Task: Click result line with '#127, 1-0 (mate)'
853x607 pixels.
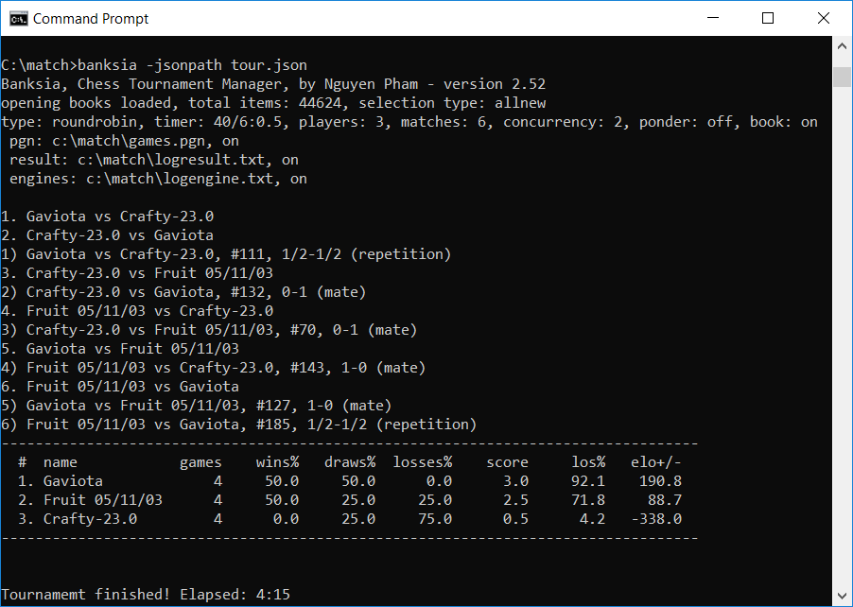Action: click(x=197, y=406)
